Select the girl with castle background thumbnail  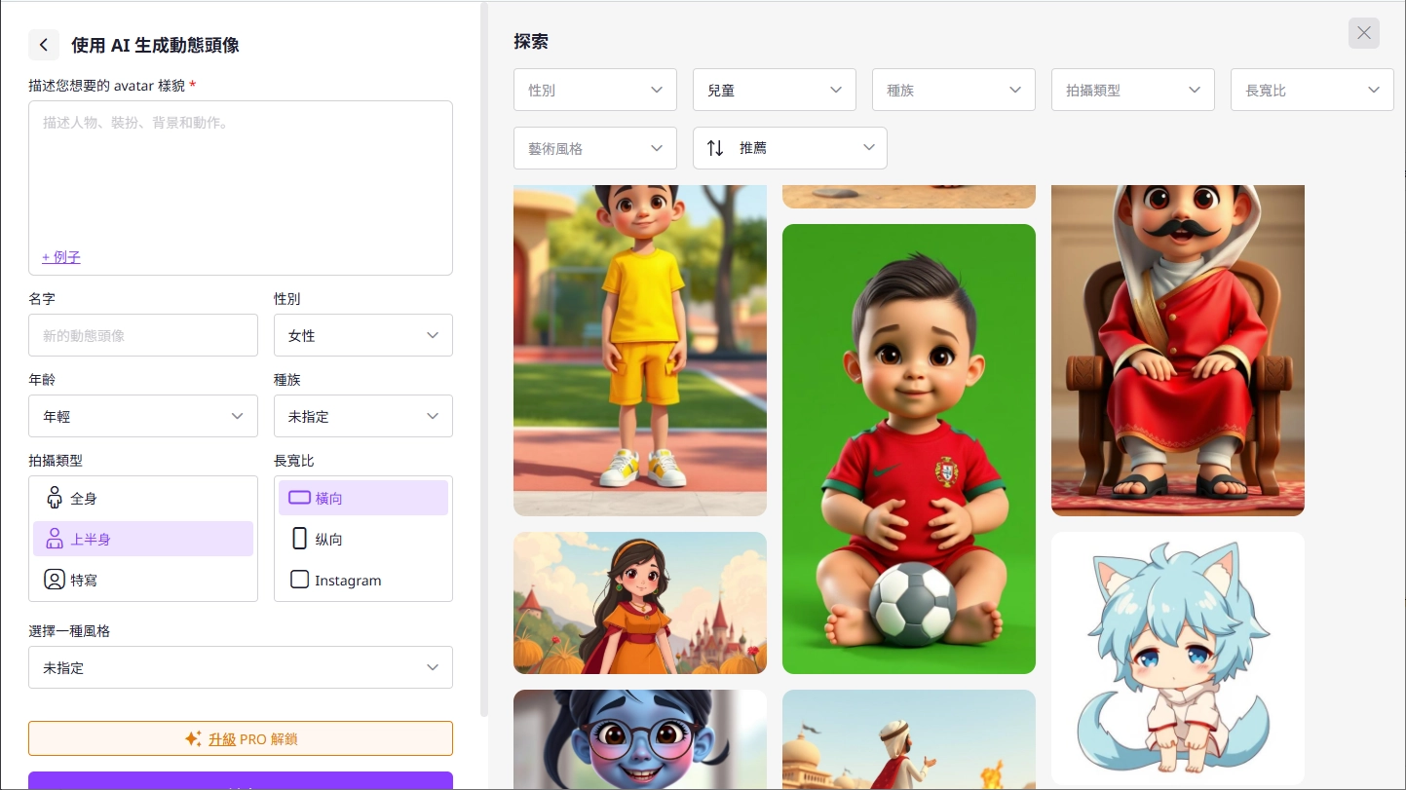point(640,603)
